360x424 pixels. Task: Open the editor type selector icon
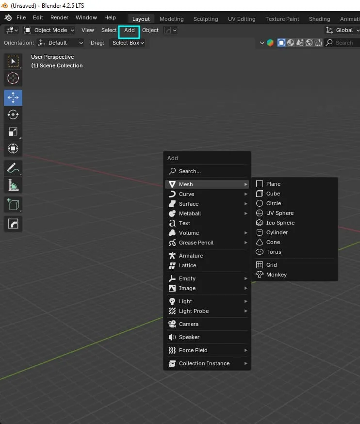(x=12, y=30)
